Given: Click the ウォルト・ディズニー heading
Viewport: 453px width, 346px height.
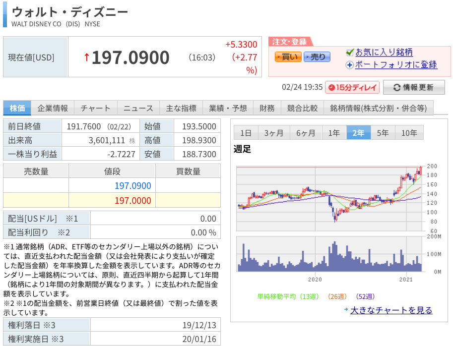Looking at the screenshot, I should (x=69, y=12).
